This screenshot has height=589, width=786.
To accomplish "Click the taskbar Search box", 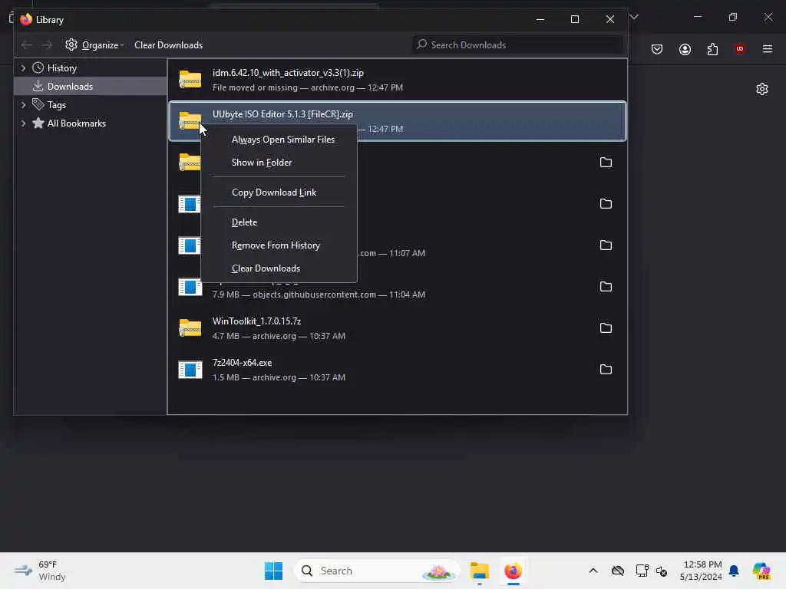I will [x=377, y=571].
